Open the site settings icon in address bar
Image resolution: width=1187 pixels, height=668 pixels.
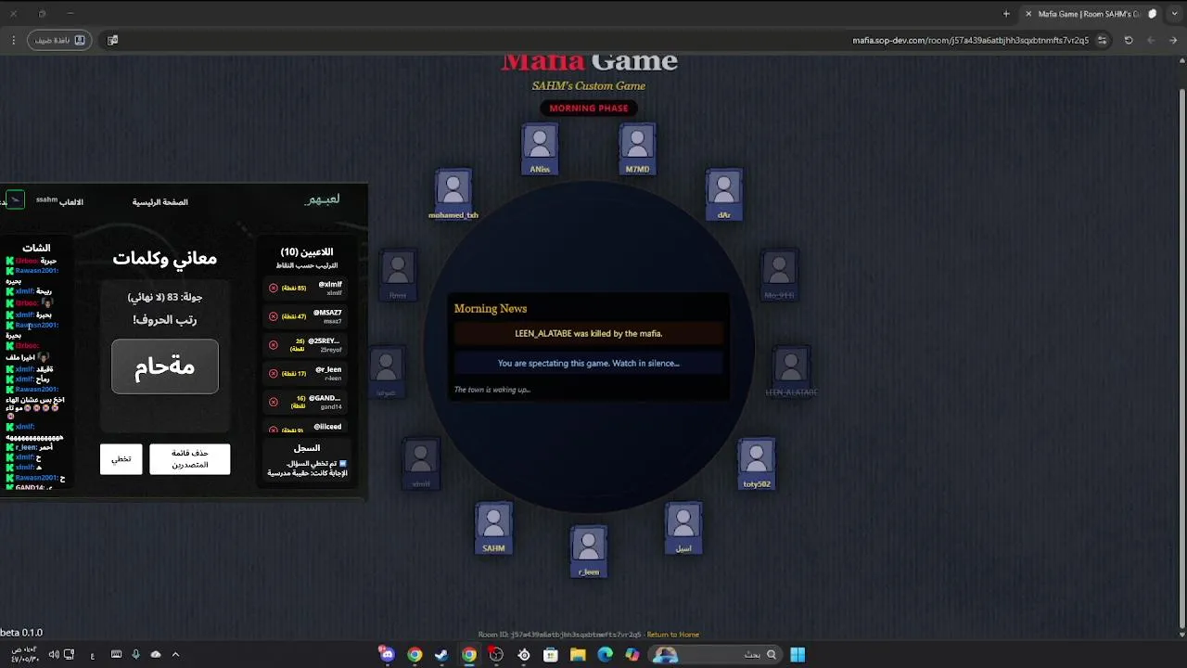click(1102, 40)
